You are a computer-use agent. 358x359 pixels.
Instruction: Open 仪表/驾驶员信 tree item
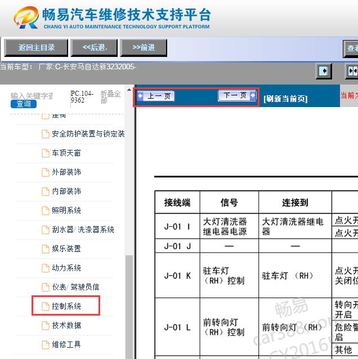[75, 287]
